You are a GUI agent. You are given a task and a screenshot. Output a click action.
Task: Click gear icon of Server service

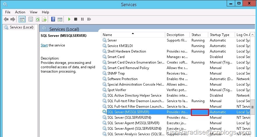104,40
